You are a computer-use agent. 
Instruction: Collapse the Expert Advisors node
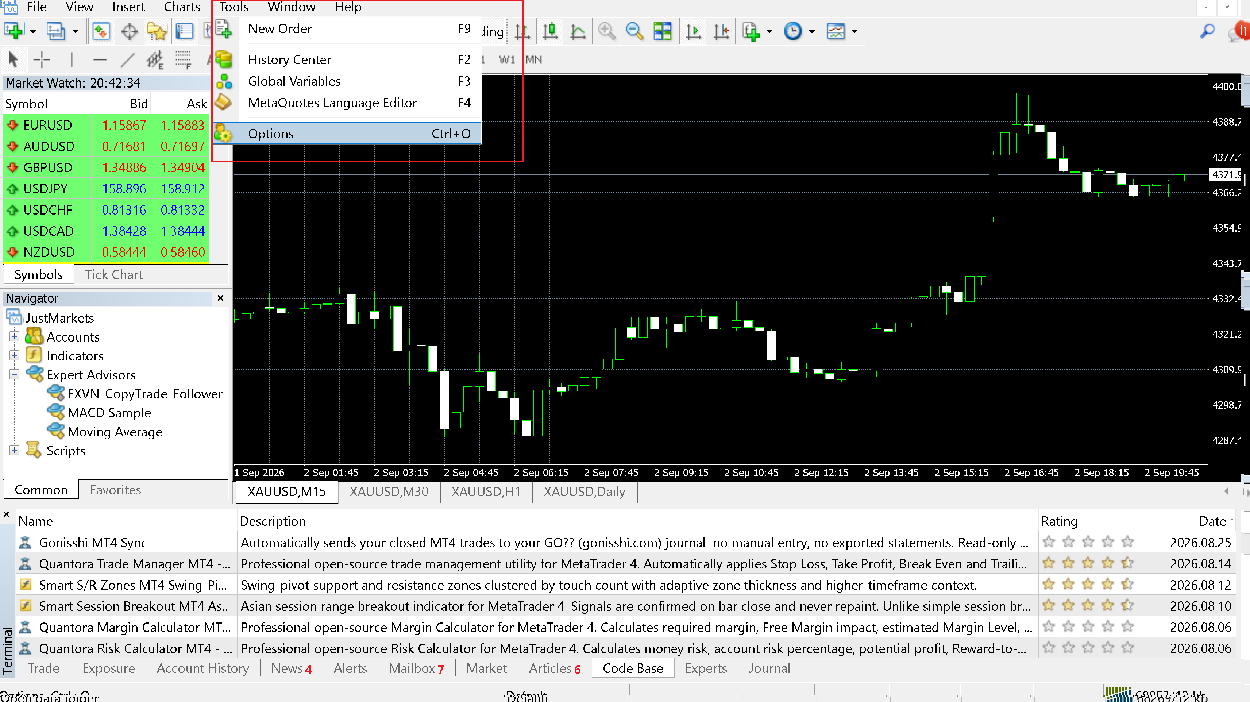click(x=14, y=374)
